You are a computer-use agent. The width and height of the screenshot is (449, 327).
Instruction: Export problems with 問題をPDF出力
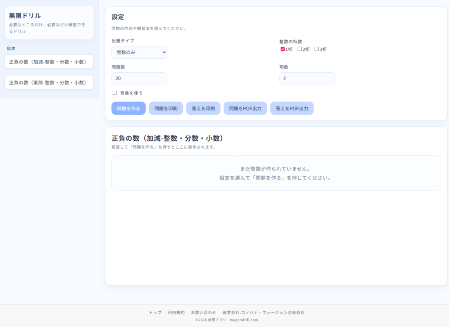coord(245,108)
